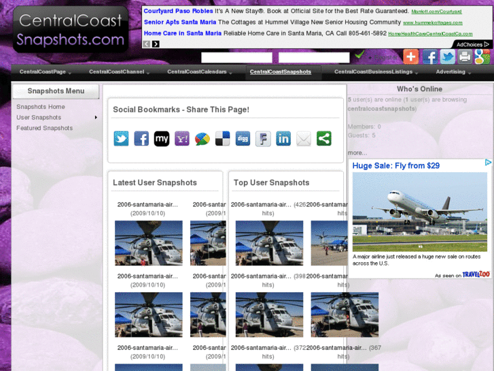Viewport: 494px width, 371px height.
Task: Click Huge Sale: Fly from $29 headline
Action: click(395, 166)
